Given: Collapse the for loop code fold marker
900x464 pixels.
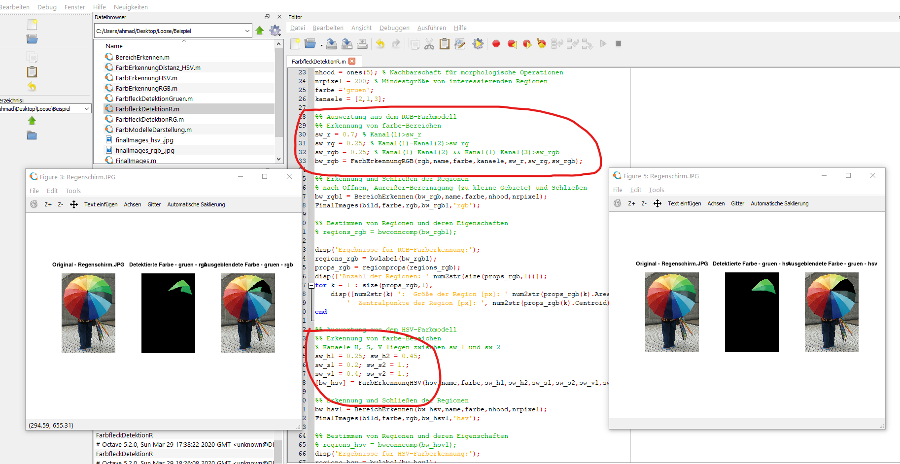Looking at the screenshot, I should coord(311,285).
